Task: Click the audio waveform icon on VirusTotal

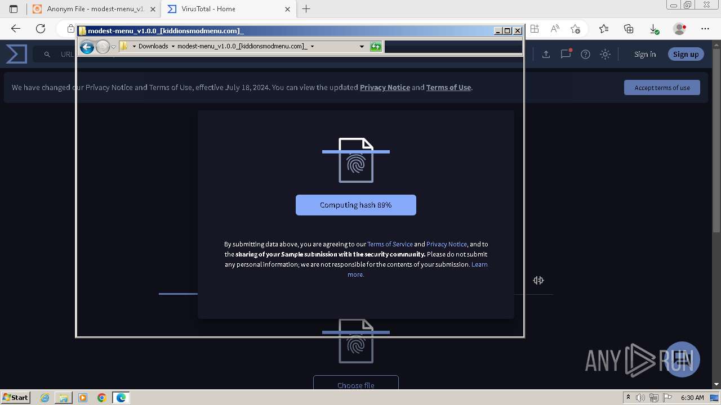Action: coord(538,280)
